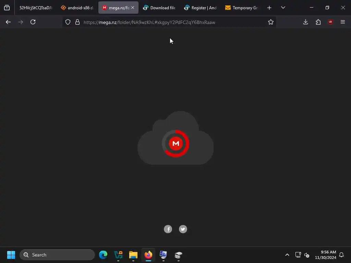Open the extensions puzzle-piece menu
The height and width of the screenshot is (263, 351).
coord(318,22)
